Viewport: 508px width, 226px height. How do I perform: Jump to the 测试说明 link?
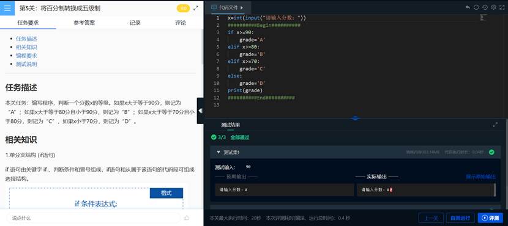[26, 64]
